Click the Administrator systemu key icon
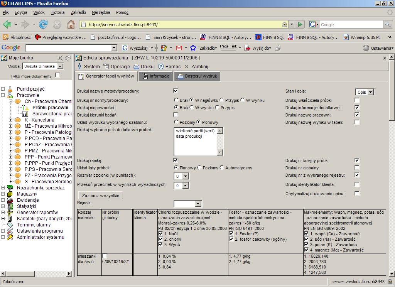Image resolution: width=395 pixels, height=287 pixels. 10,237
